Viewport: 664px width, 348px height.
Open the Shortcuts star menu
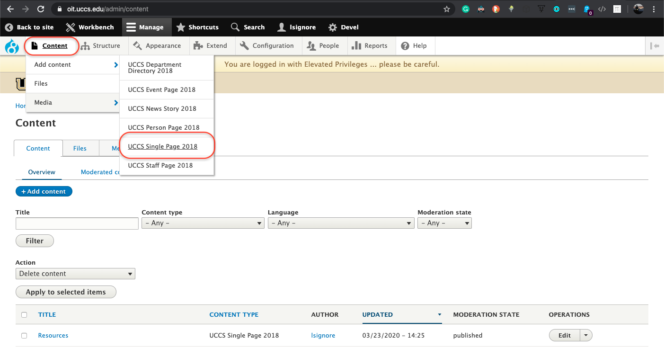[197, 27]
